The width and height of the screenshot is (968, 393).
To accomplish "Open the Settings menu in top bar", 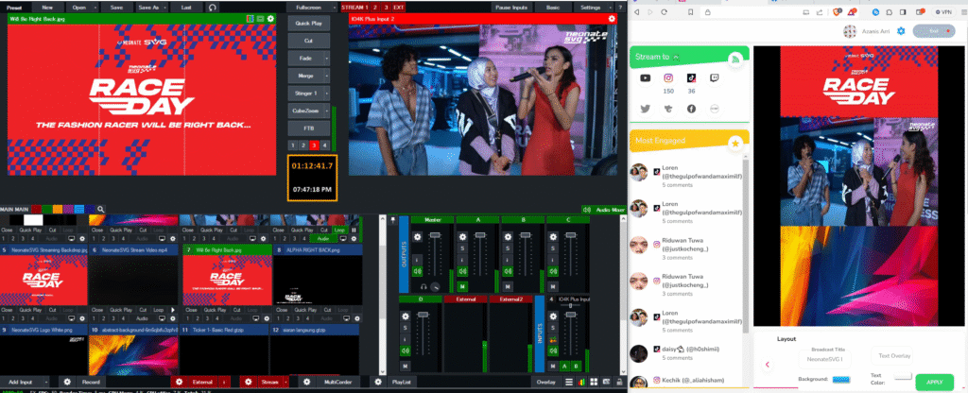I will coord(591,7).
